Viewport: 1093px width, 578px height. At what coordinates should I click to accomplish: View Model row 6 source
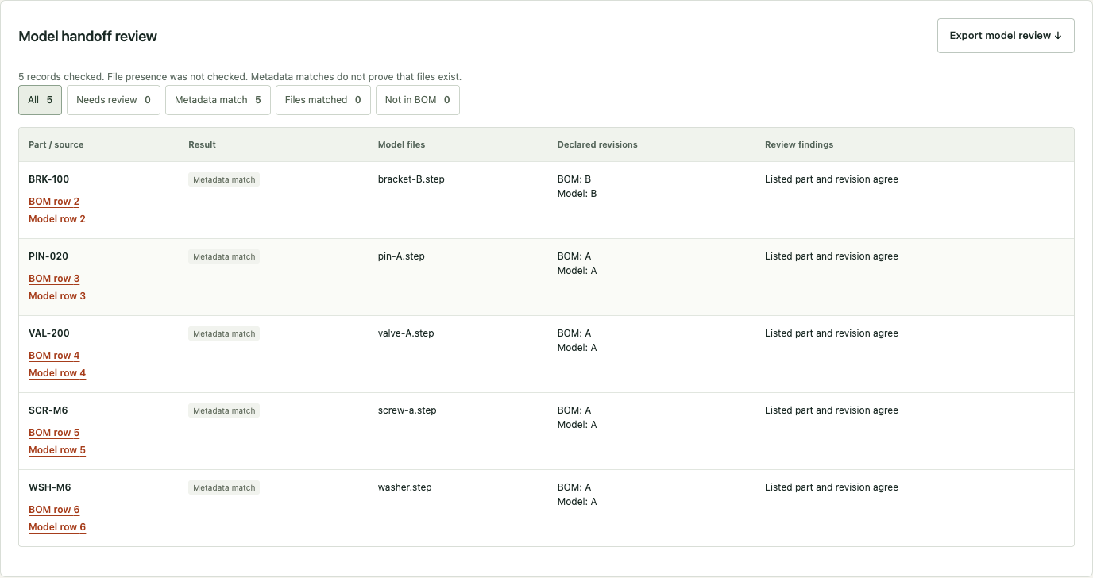point(57,527)
